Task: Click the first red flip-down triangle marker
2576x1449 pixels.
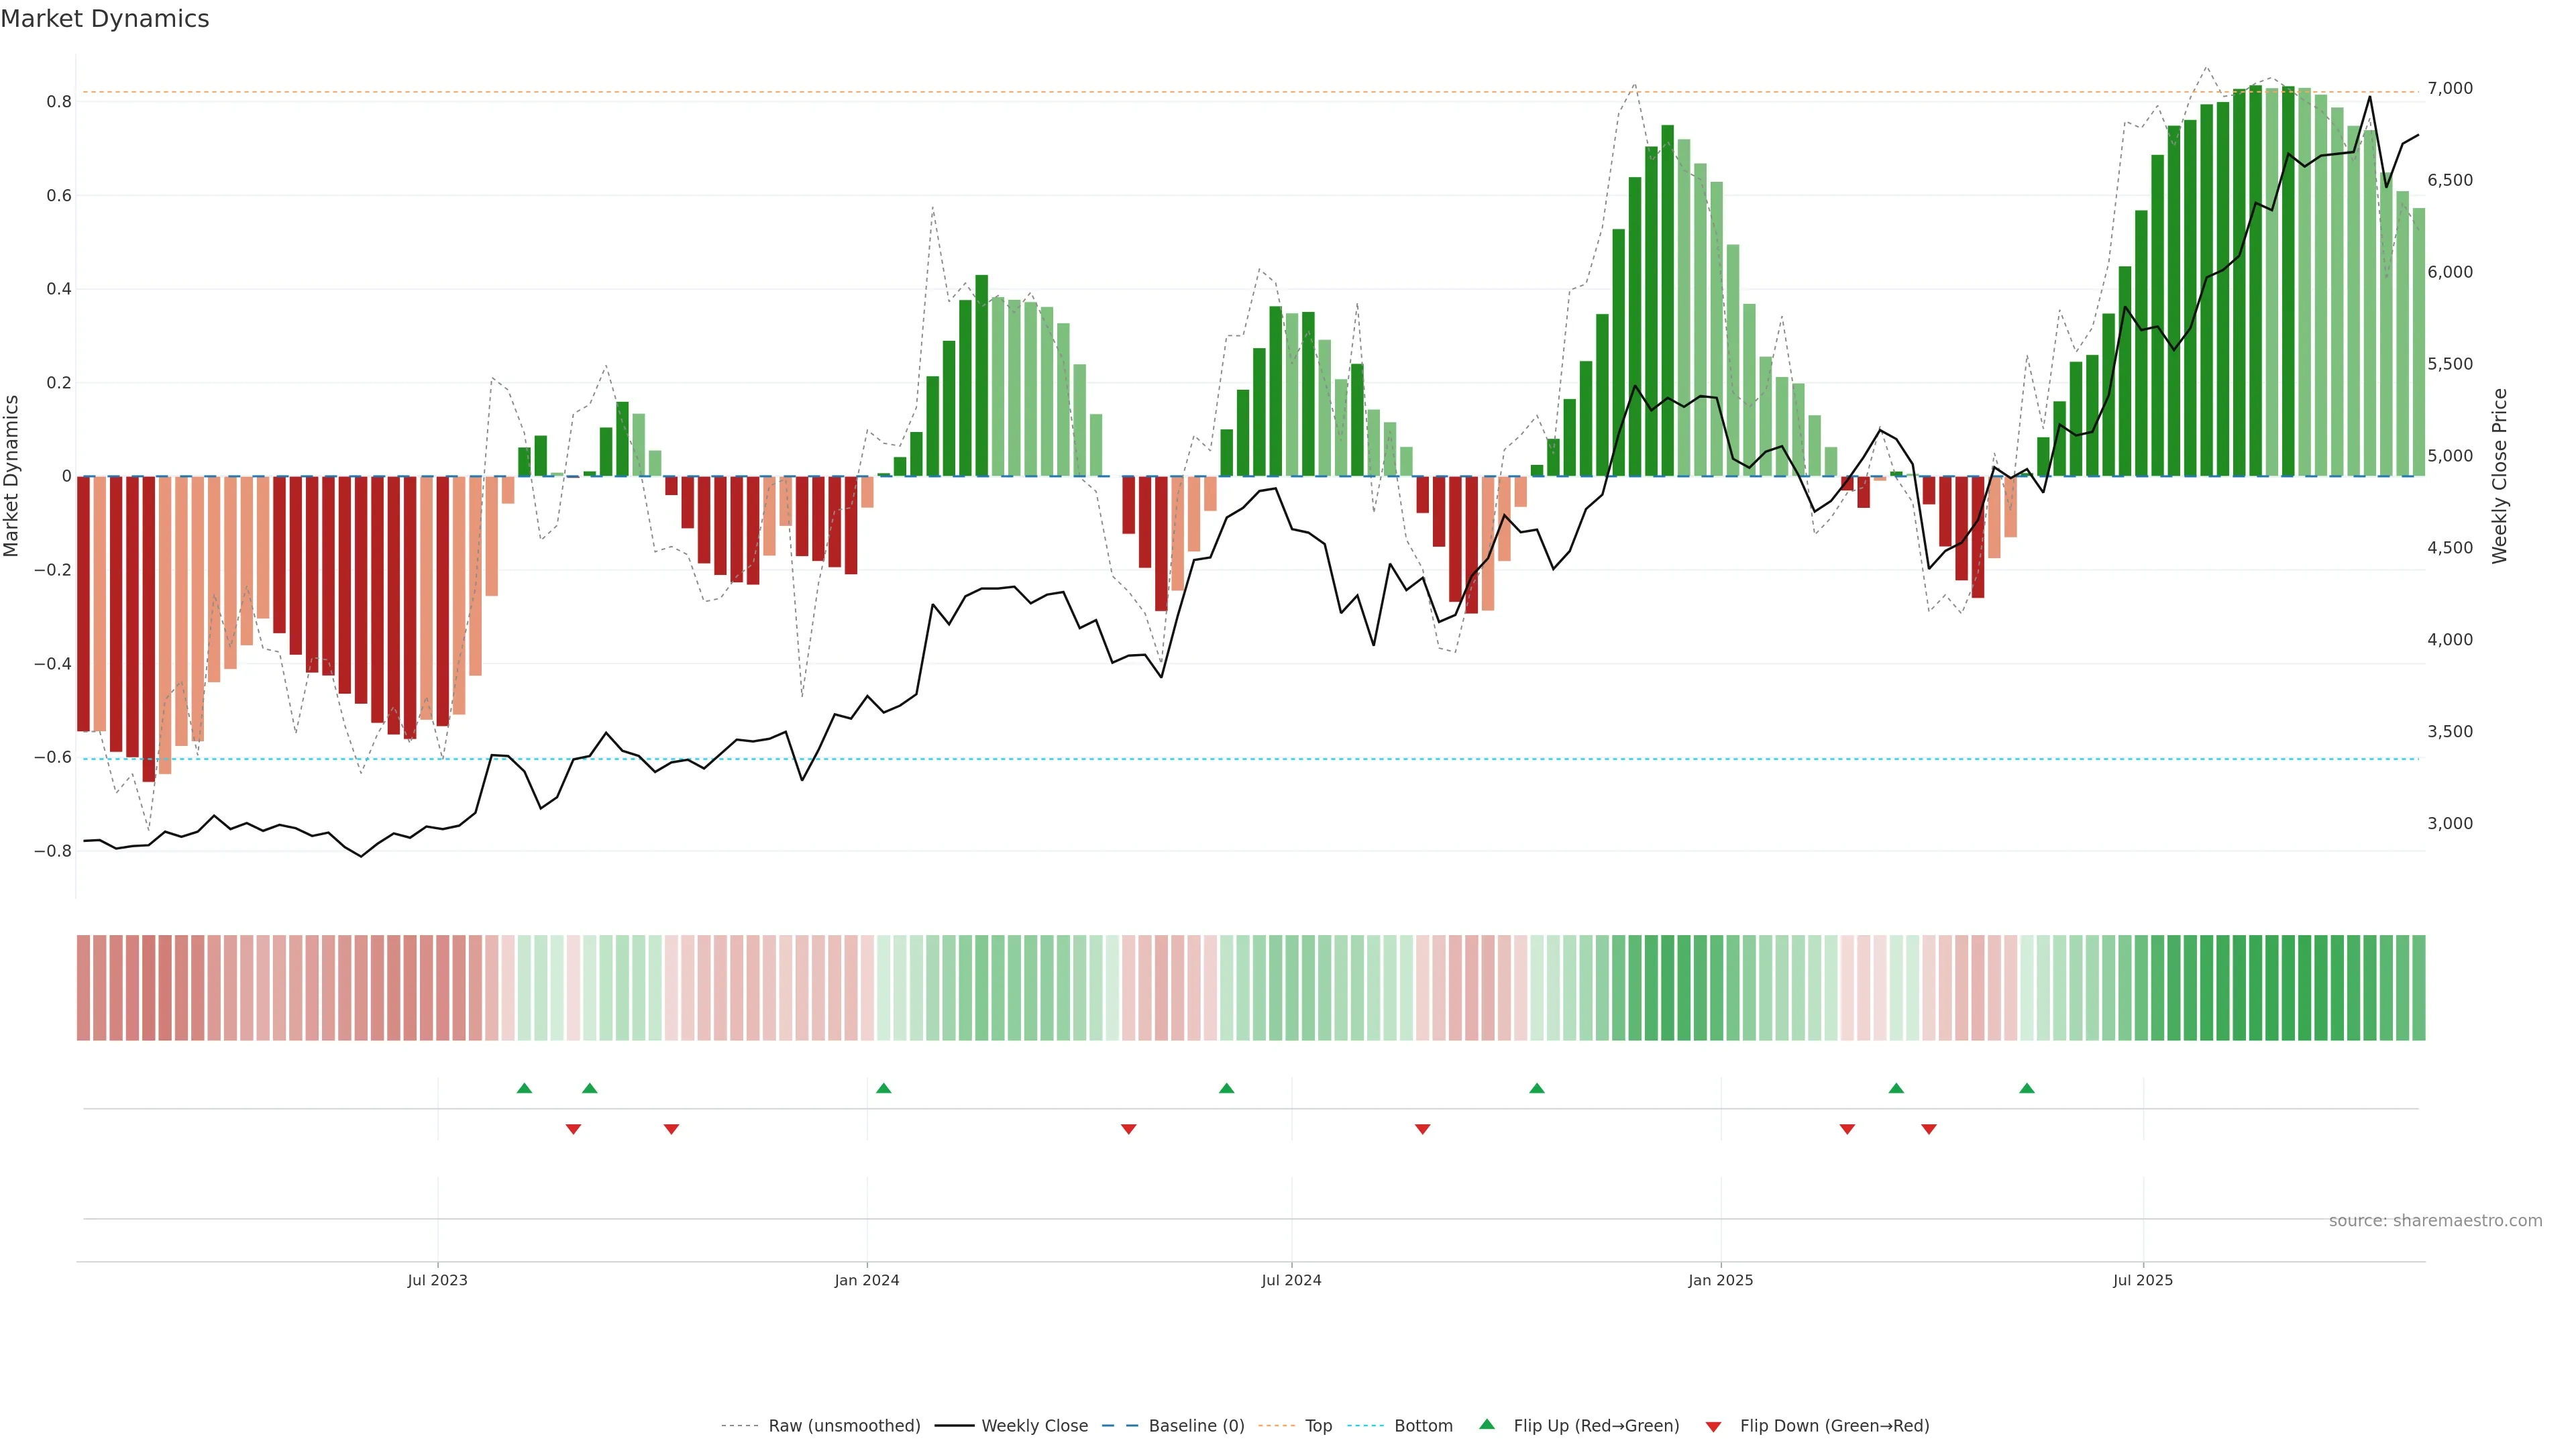Action: [573, 1129]
